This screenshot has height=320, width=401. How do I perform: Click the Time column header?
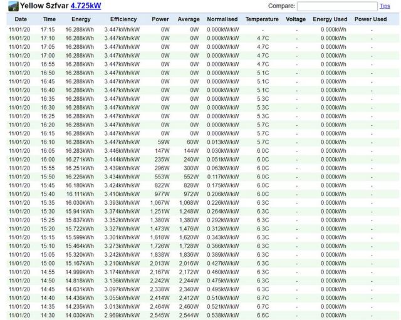pos(49,19)
